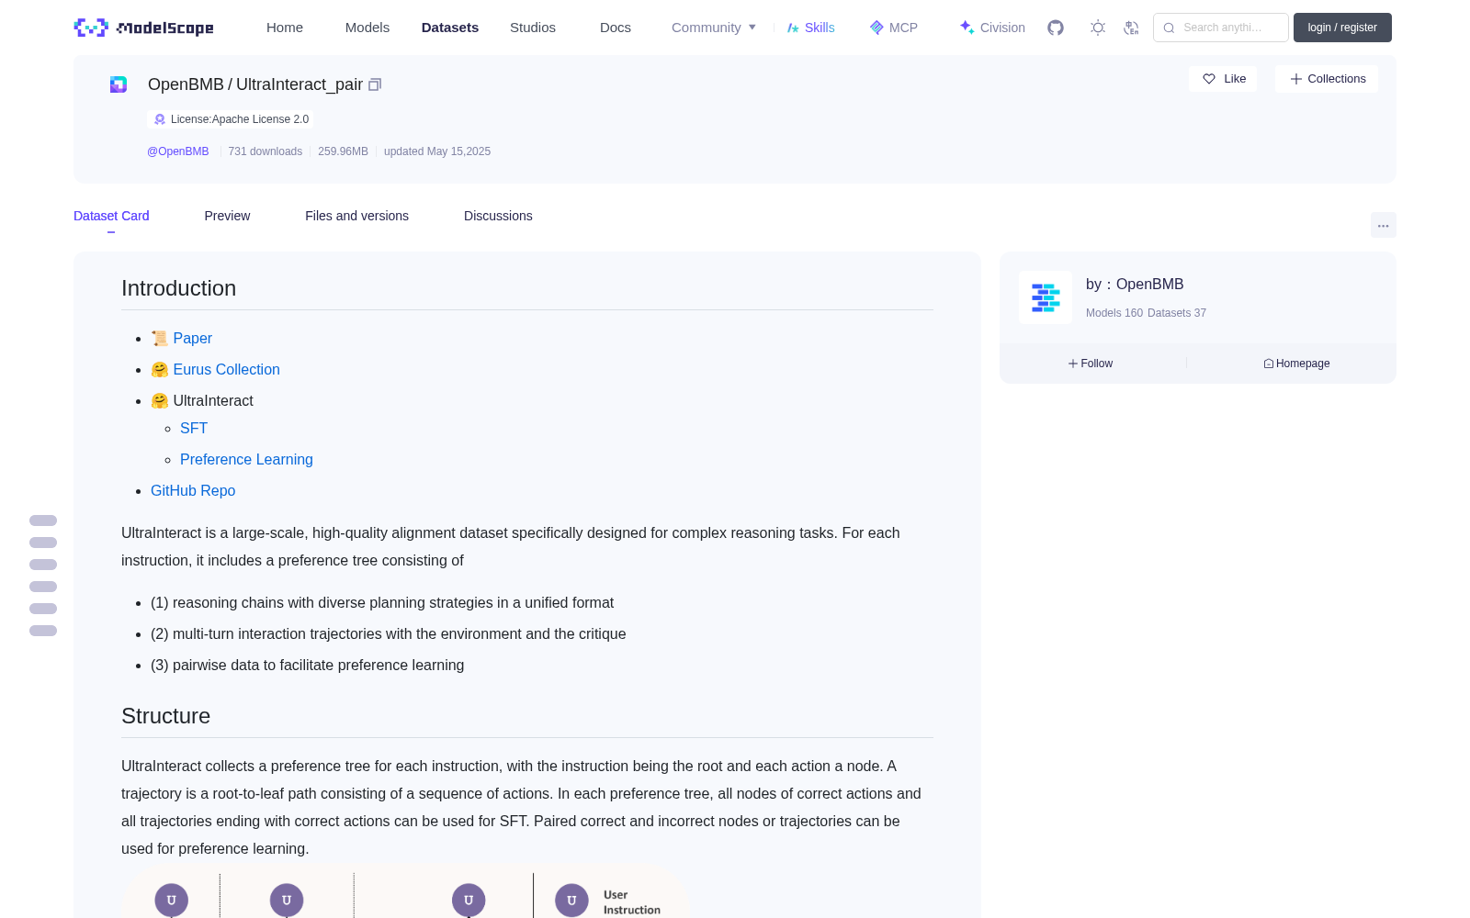Expand the Community dropdown menu
Viewport: 1470px width, 918px height.
click(714, 28)
